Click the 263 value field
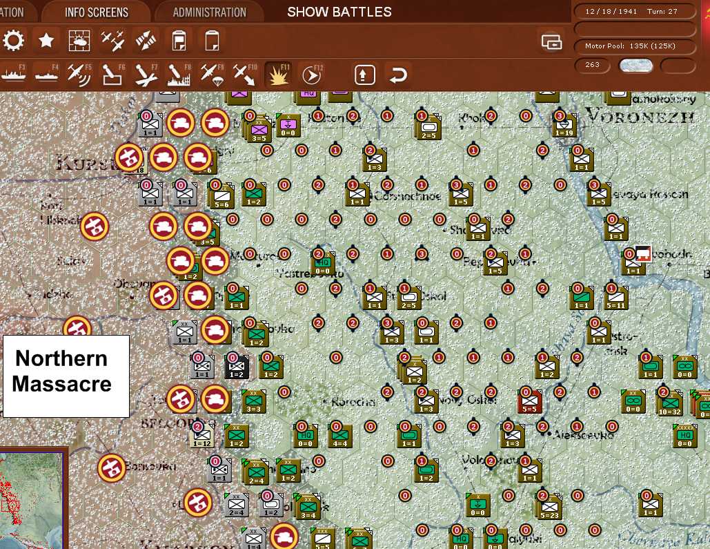 tap(592, 65)
